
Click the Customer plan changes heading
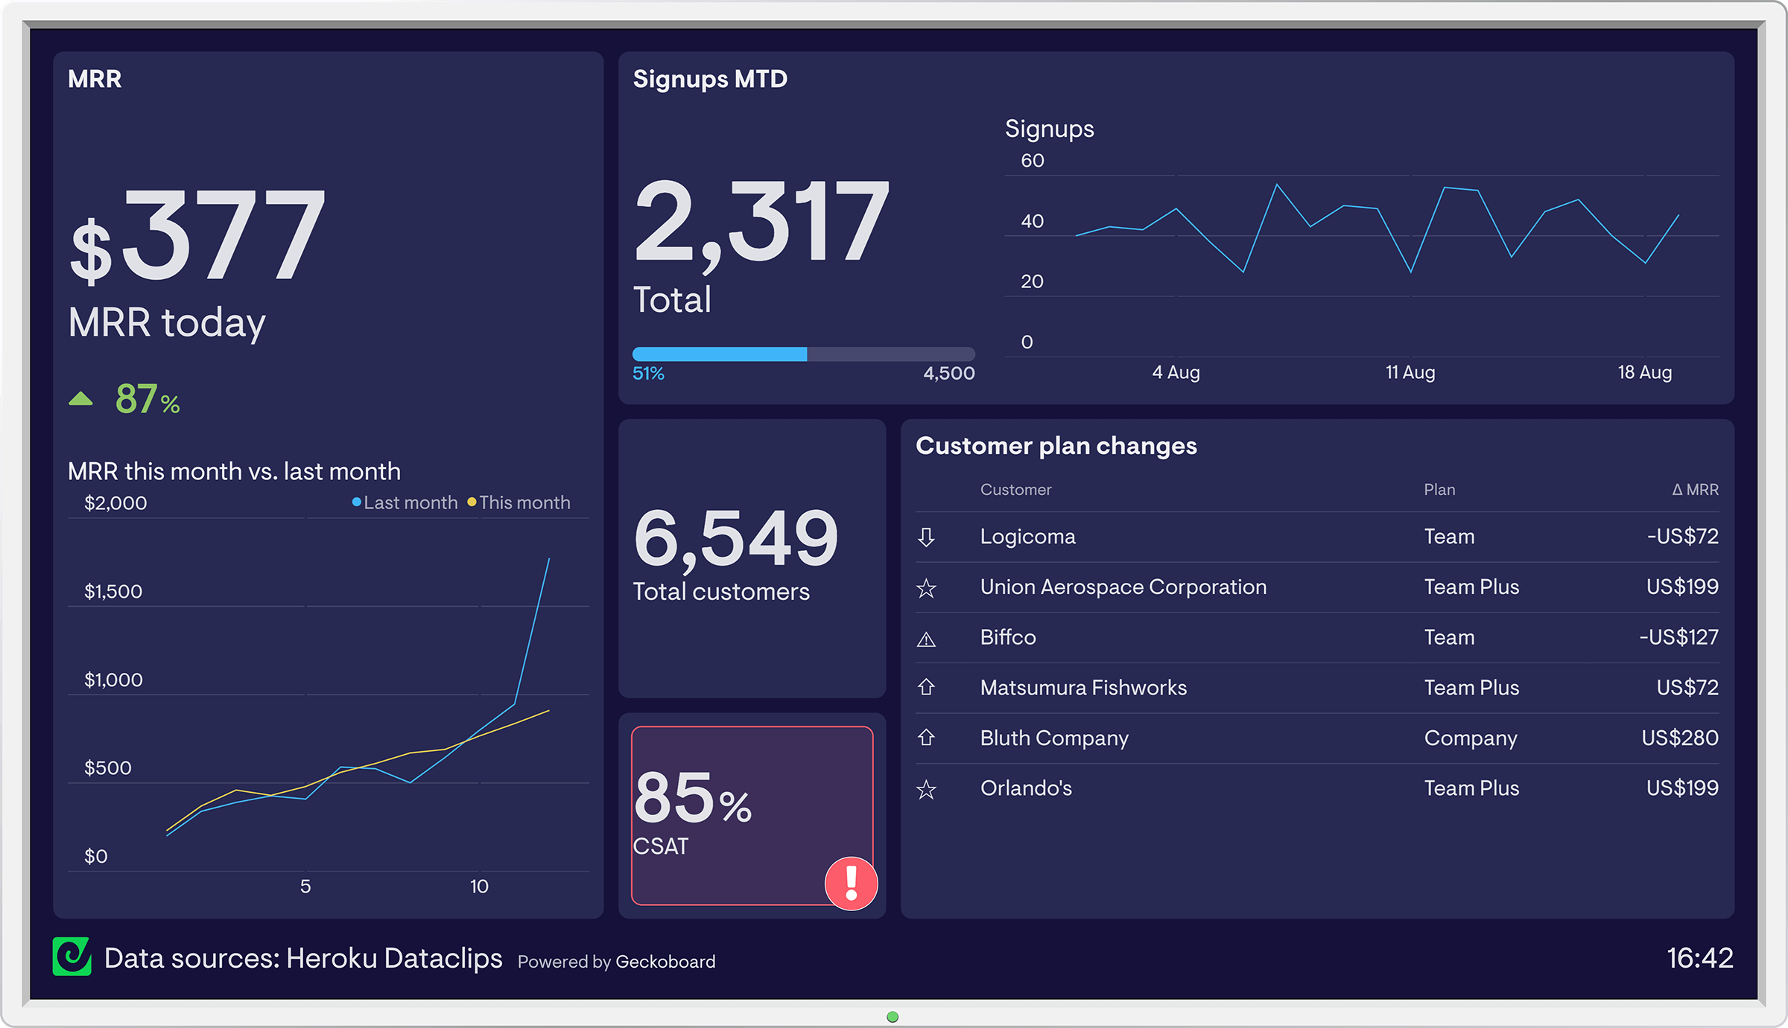click(1056, 445)
